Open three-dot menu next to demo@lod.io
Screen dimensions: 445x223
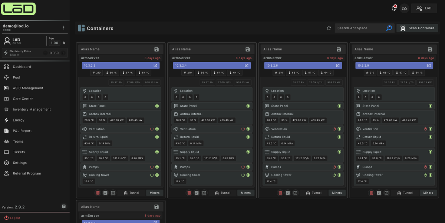[63, 27]
